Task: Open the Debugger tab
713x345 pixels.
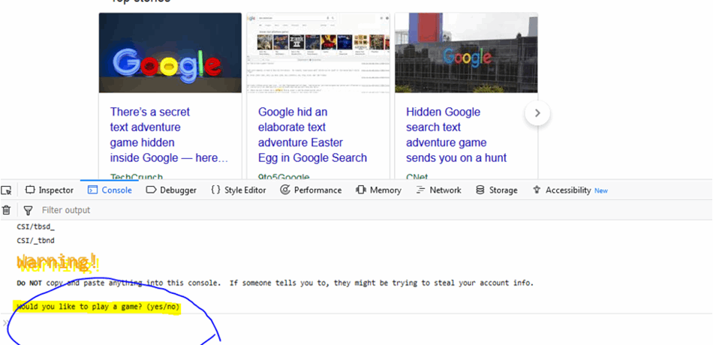Action: point(171,190)
